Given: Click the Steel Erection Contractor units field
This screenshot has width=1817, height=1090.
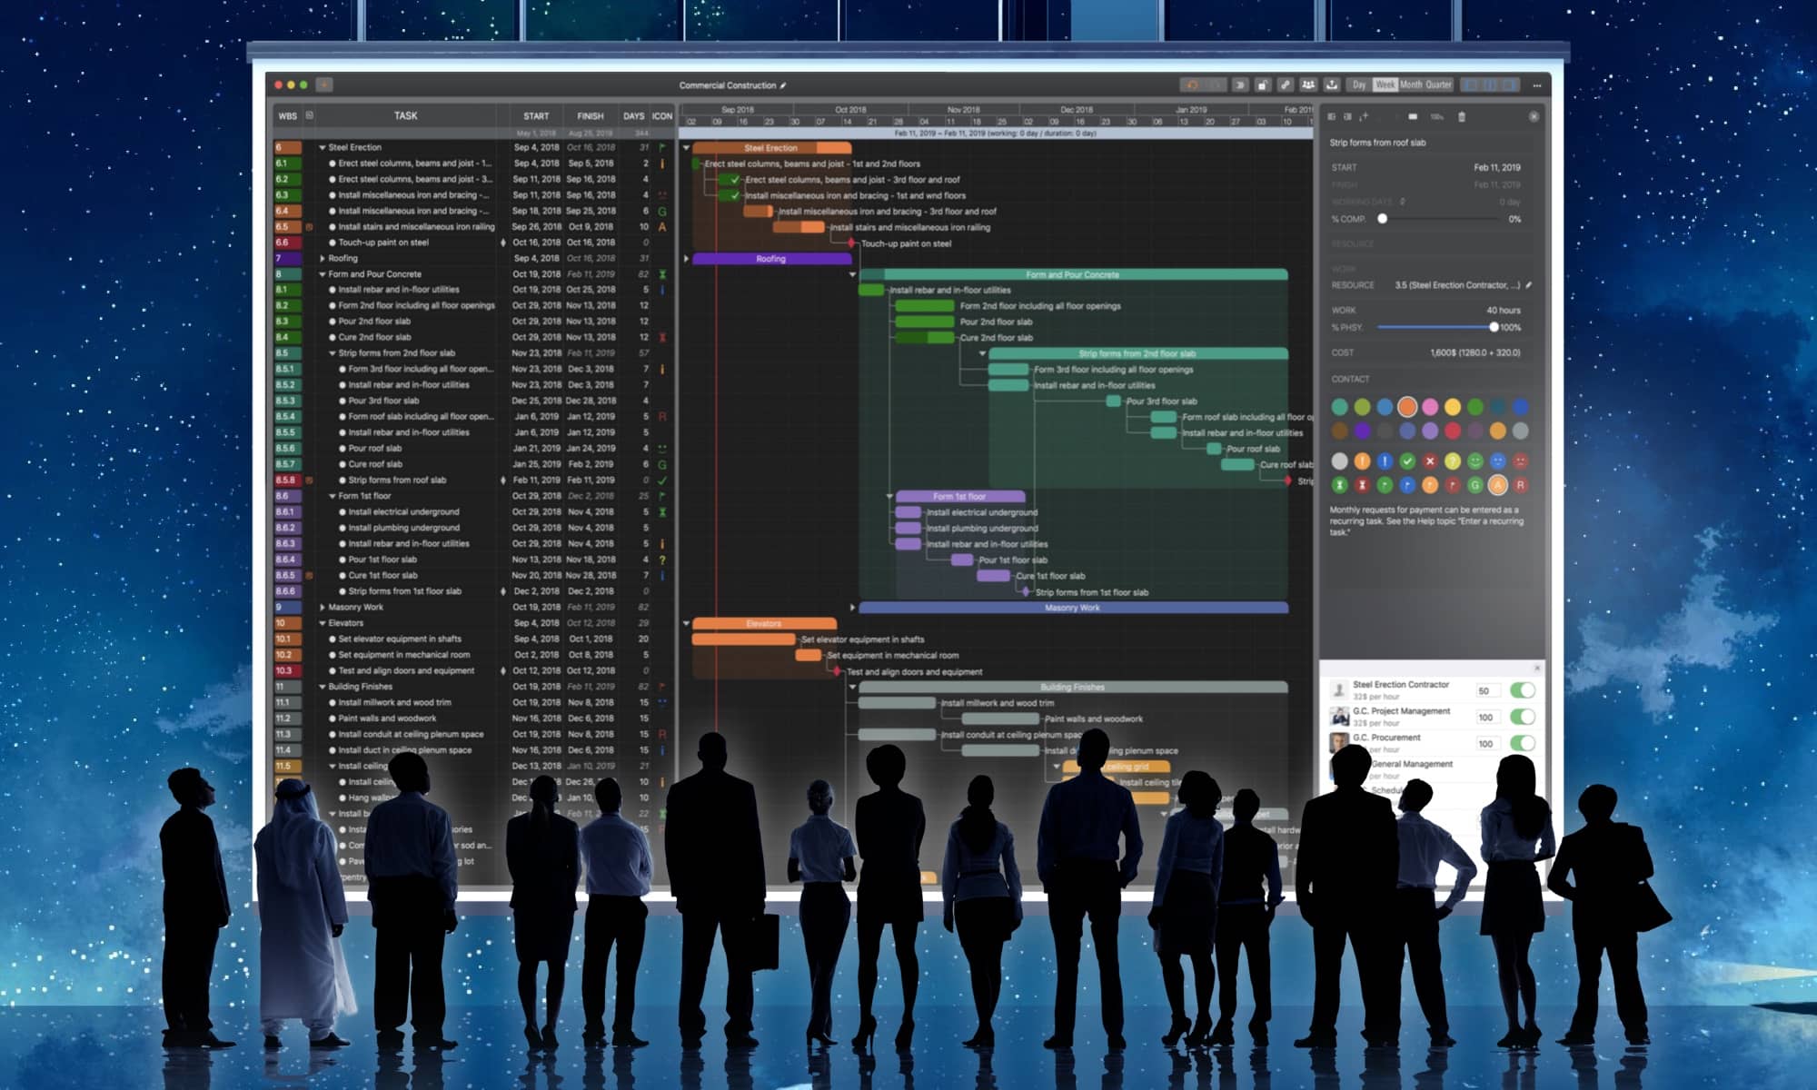Looking at the screenshot, I should pyautogui.click(x=1487, y=690).
